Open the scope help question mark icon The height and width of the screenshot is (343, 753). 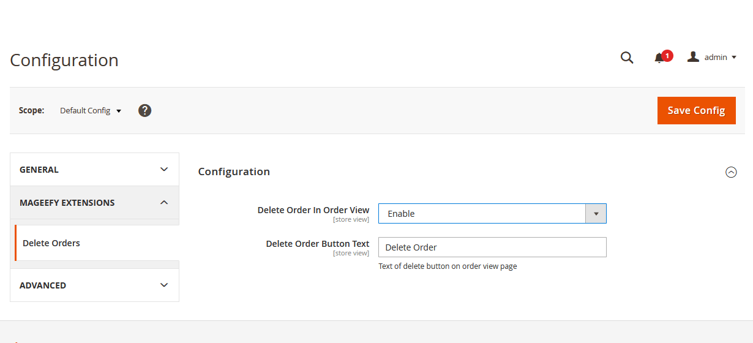pos(144,111)
